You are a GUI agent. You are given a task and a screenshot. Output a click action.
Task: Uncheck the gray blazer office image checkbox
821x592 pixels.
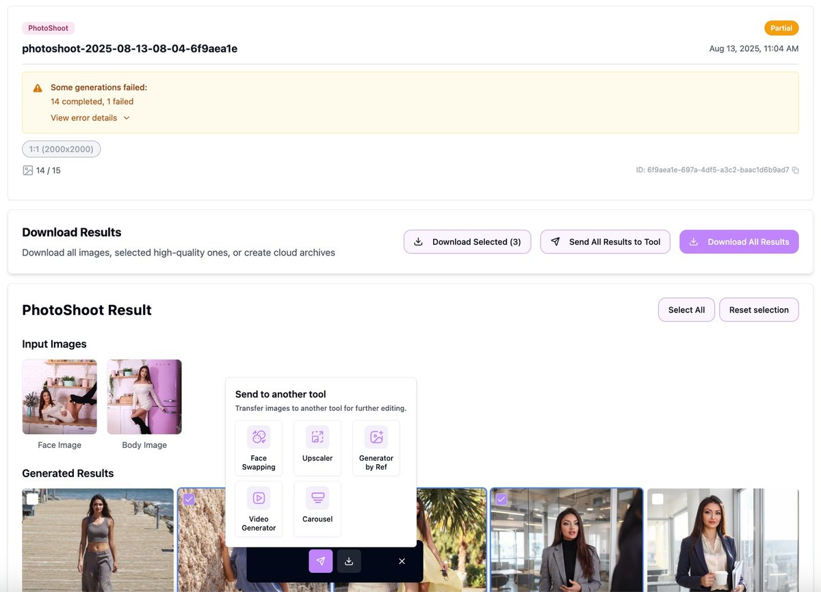(x=501, y=499)
